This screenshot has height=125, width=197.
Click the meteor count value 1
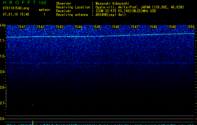coord(44,14)
